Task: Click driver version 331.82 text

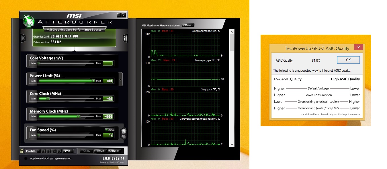Action: (56, 42)
